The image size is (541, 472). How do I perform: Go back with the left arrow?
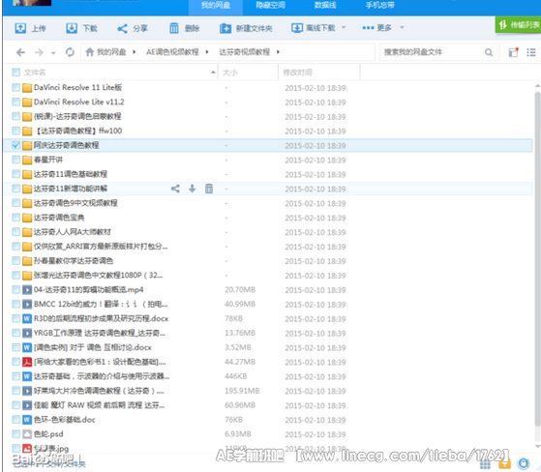[20, 52]
